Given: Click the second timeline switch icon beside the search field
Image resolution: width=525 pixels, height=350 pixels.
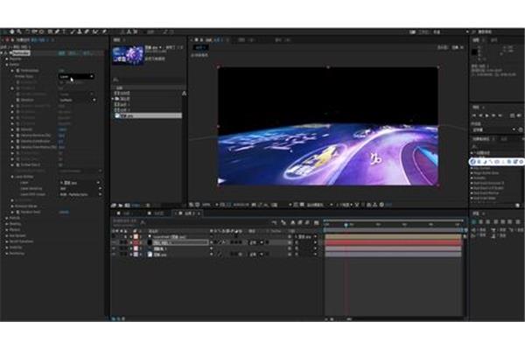Looking at the screenshot, I should 283,222.
